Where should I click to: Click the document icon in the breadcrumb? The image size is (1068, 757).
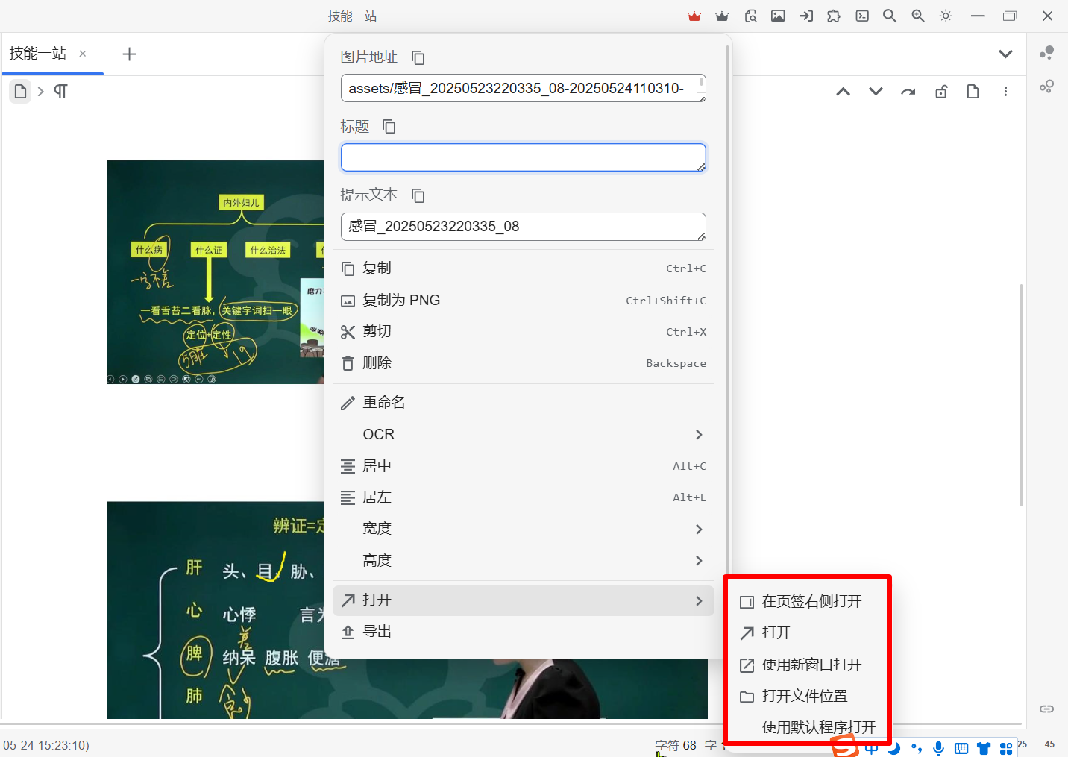tap(20, 91)
